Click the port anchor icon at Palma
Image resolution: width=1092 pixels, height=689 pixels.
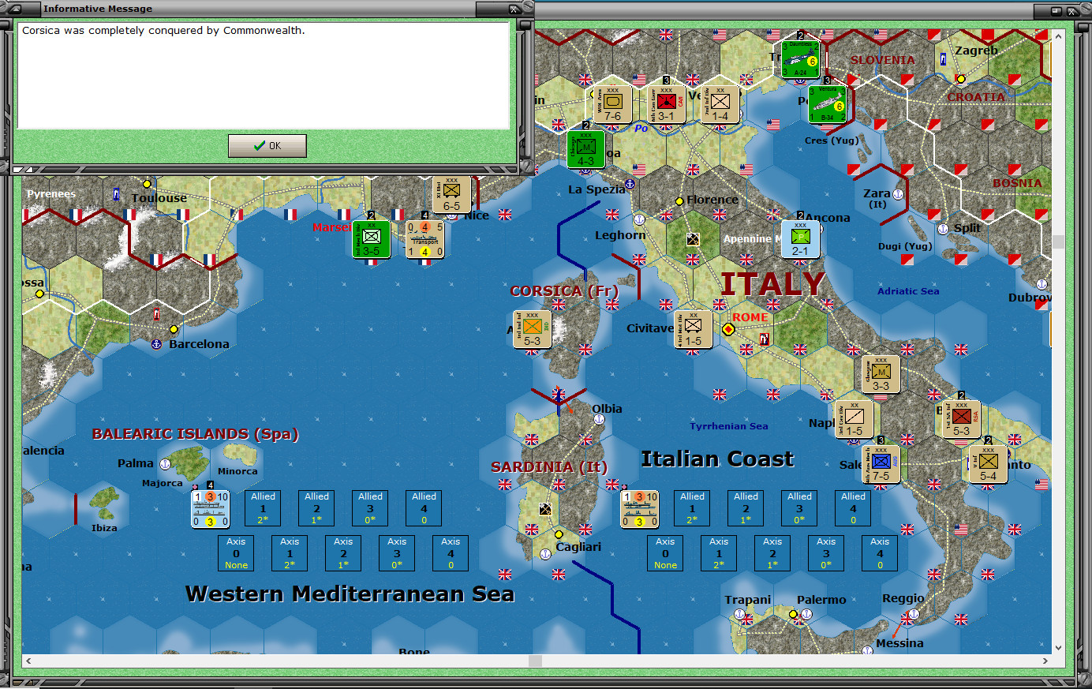(165, 464)
